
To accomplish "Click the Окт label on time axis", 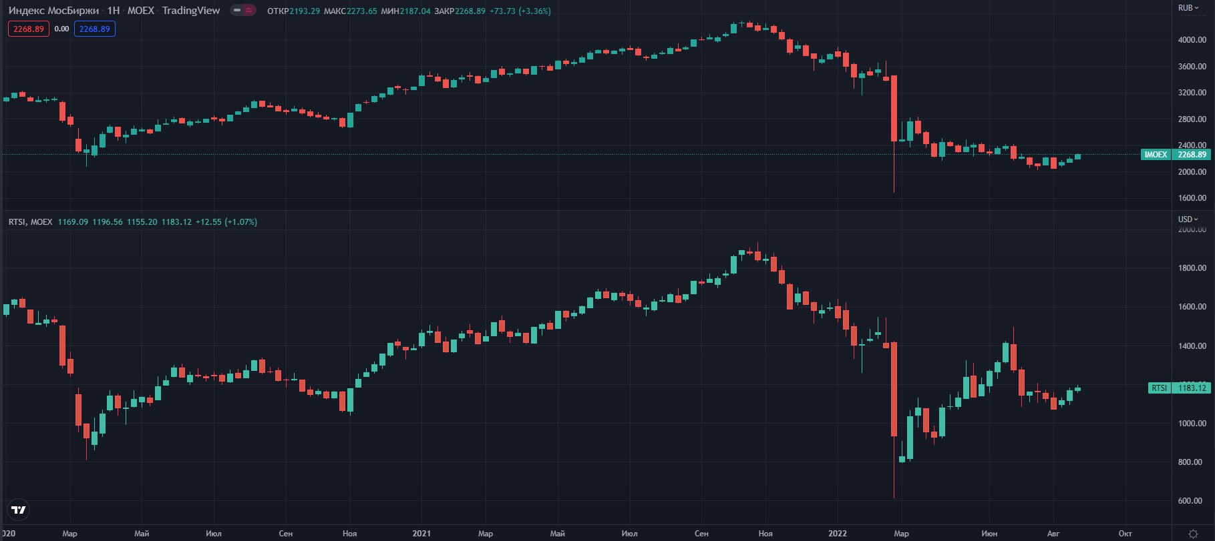I will [x=1125, y=534].
